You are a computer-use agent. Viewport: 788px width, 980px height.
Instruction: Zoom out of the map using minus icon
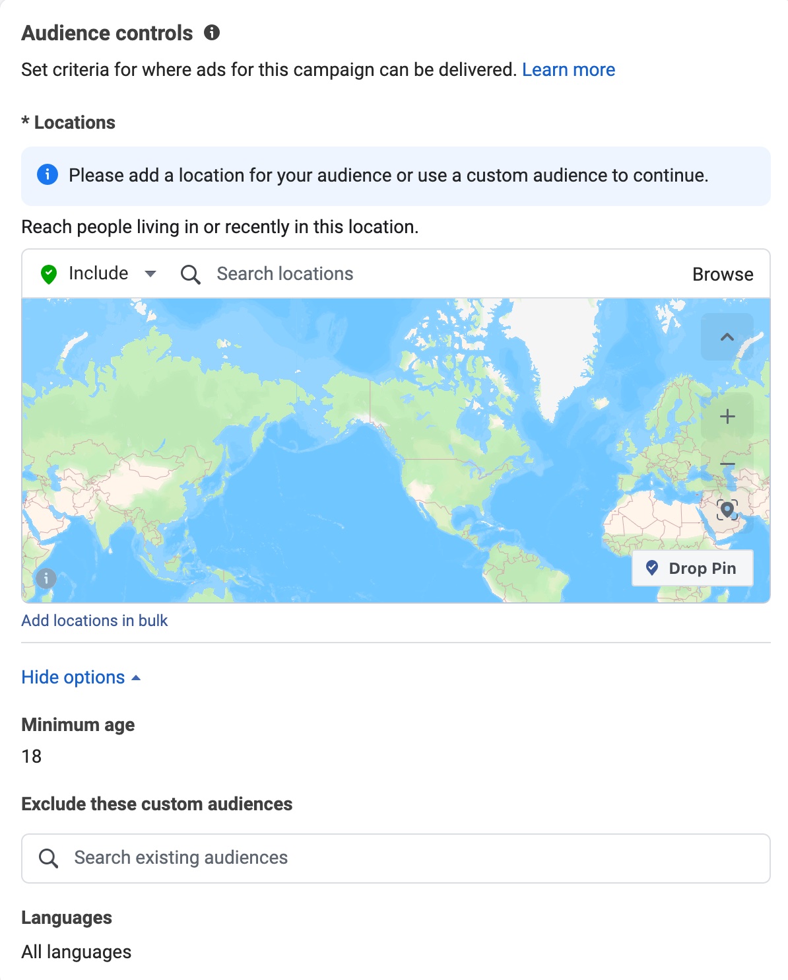coord(728,464)
